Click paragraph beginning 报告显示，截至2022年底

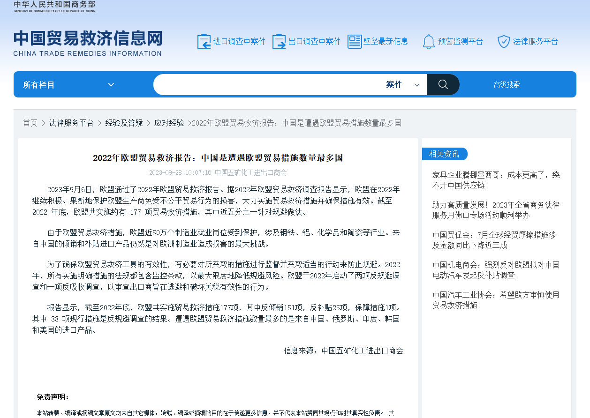[x=216, y=319]
